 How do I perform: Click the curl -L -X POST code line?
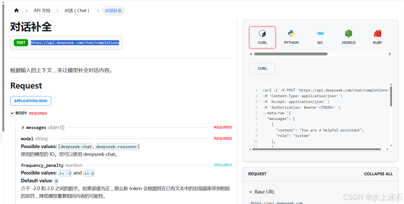326,90
